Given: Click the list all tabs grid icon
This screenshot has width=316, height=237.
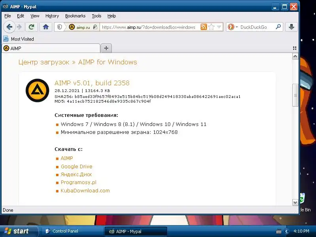Looking at the screenshot, I should tap(294, 48).
